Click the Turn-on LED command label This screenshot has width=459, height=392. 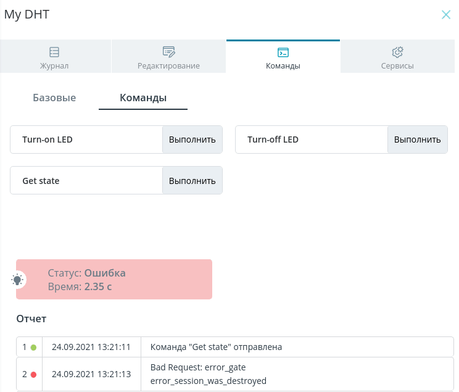coord(48,140)
